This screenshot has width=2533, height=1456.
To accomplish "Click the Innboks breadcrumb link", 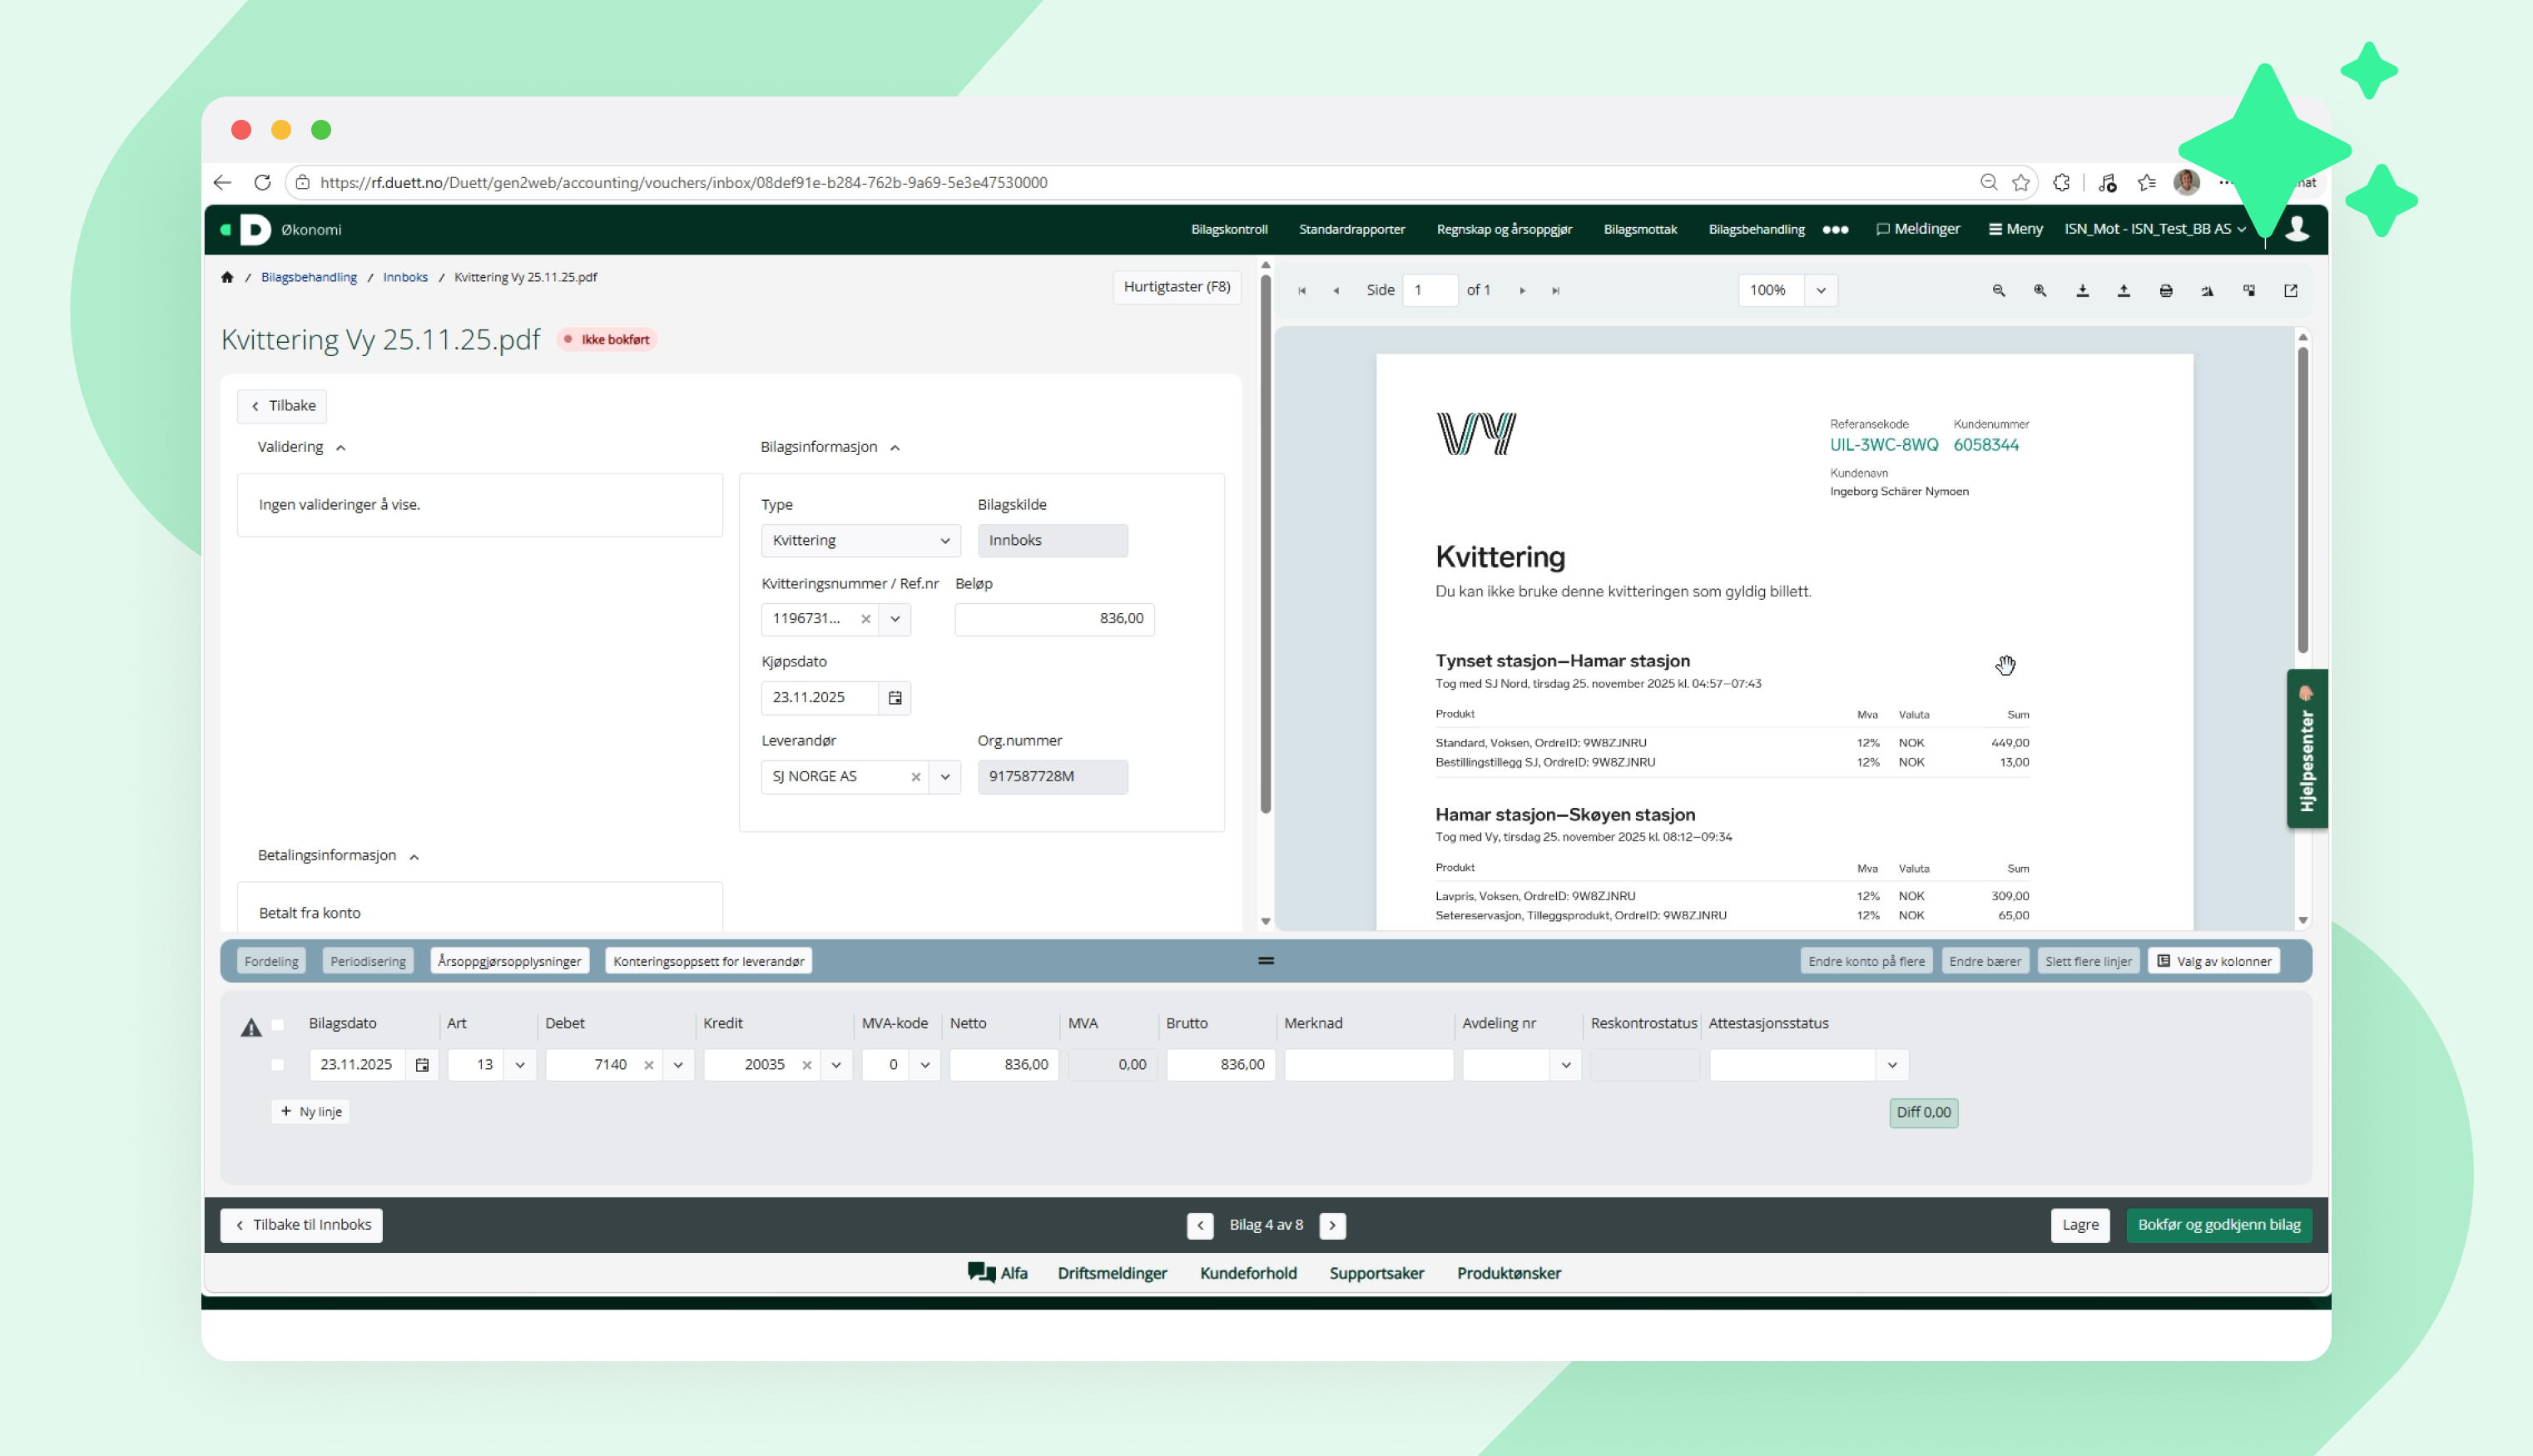I will pyautogui.click(x=405, y=278).
